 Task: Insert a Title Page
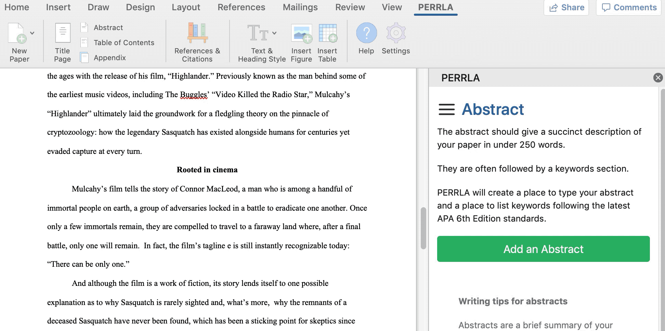[63, 34]
